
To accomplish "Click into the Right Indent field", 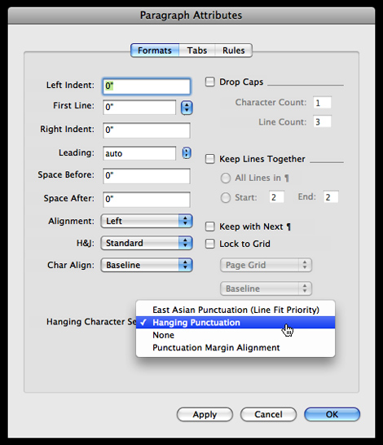I will point(147,130).
